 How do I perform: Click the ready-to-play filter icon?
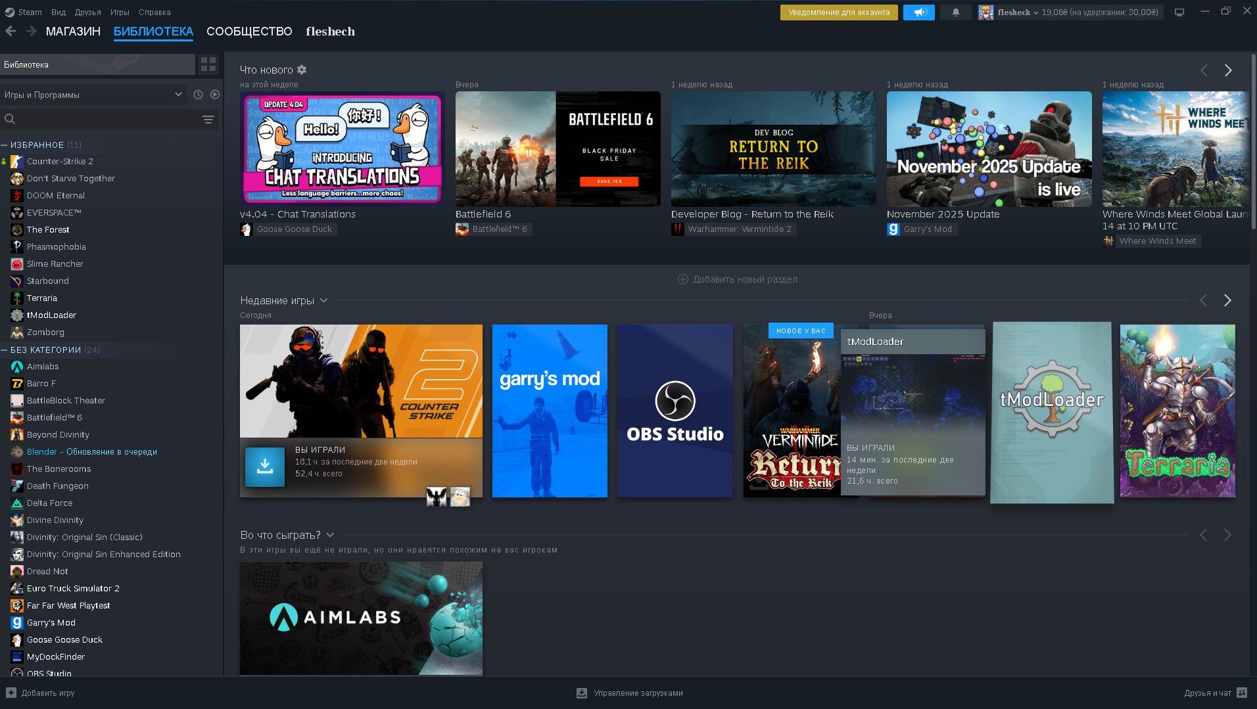click(x=215, y=95)
